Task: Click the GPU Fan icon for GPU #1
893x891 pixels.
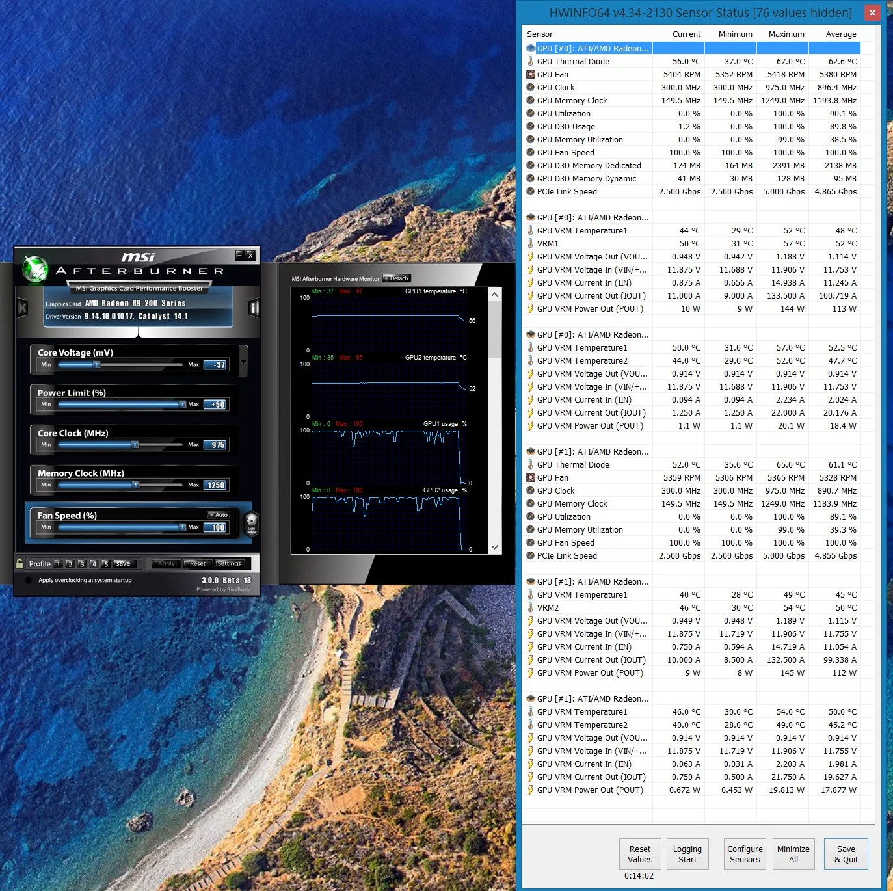Action: [531, 477]
